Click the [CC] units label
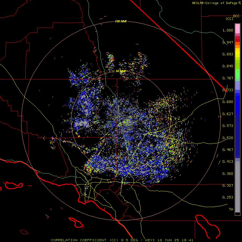 coord(230,19)
